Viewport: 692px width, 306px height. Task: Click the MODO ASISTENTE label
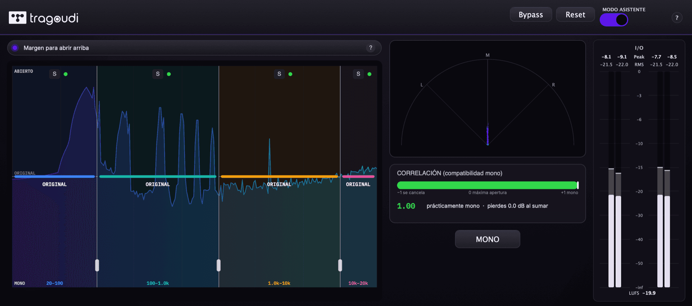[x=624, y=10]
